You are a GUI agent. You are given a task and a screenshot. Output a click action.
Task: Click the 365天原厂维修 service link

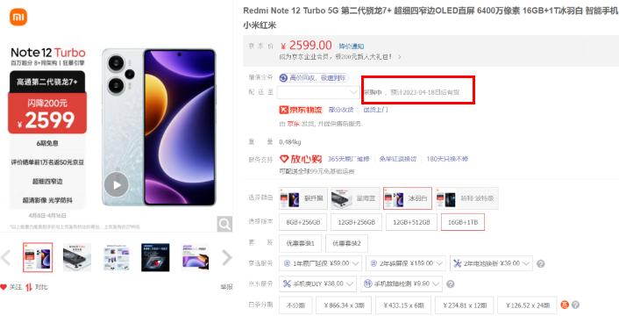[x=349, y=159]
